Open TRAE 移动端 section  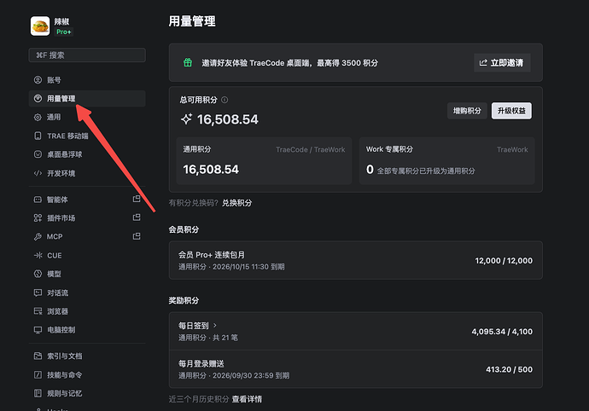click(x=87, y=136)
